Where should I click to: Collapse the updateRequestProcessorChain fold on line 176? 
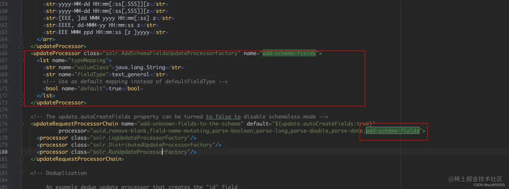[22, 124]
